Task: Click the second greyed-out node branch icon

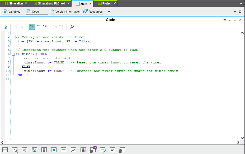Action: point(62,27)
